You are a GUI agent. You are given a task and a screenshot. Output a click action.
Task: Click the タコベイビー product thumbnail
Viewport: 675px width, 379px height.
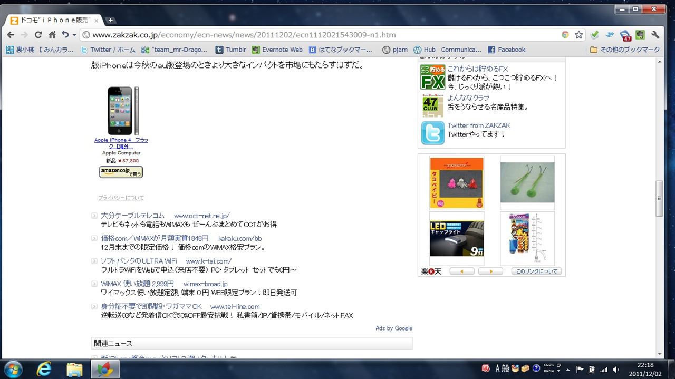[457, 182]
